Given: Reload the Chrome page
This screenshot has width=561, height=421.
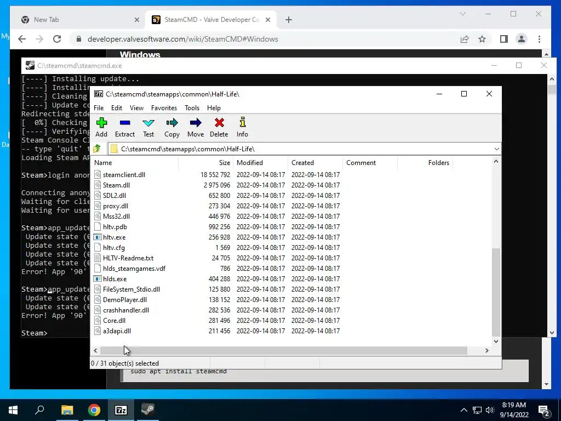Looking at the screenshot, I should pyautogui.click(x=57, y=39).
